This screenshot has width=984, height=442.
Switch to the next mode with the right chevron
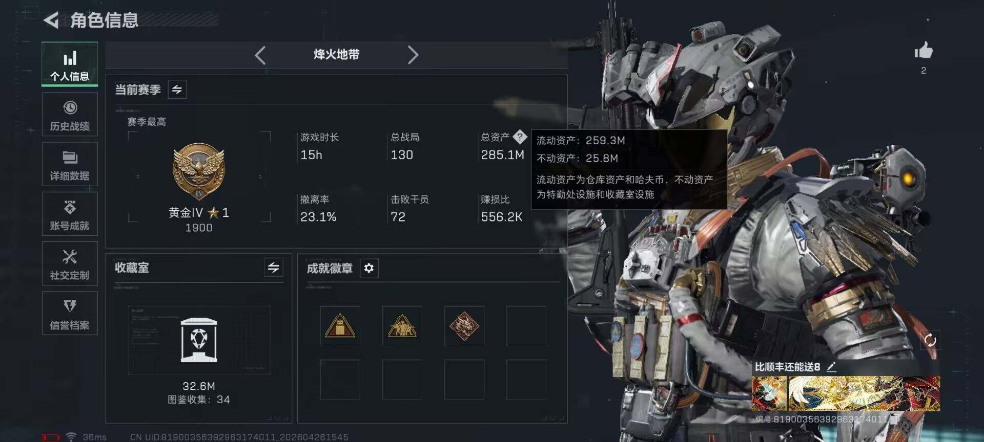pos(413,55)
